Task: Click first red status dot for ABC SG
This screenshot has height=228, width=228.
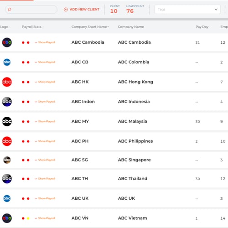Action: point(23,160)
